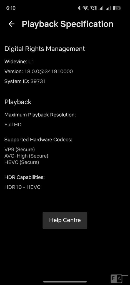Tap the Bluetooth status icon
The image size is (130, 285).
(79, 8)
